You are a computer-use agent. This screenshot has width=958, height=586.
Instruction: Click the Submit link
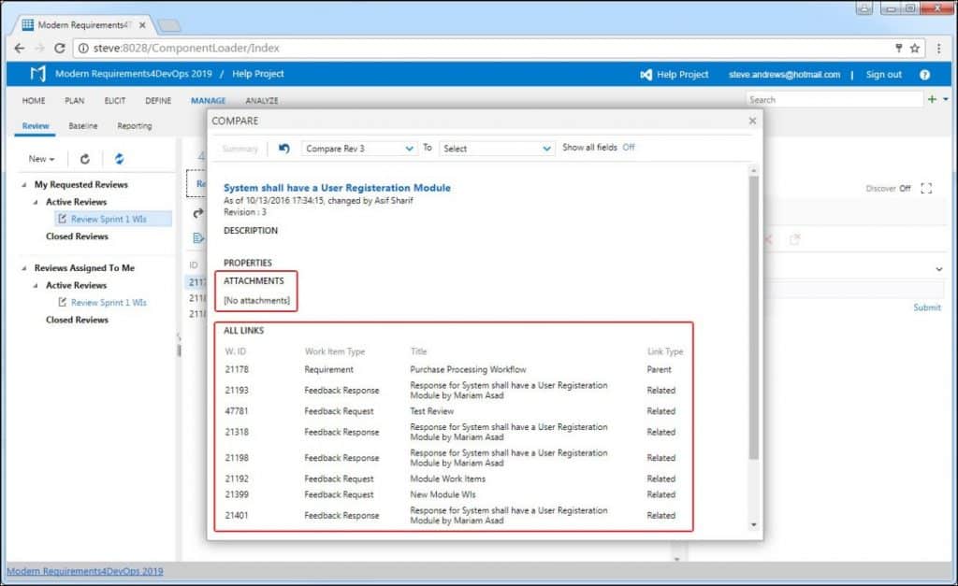926,307
